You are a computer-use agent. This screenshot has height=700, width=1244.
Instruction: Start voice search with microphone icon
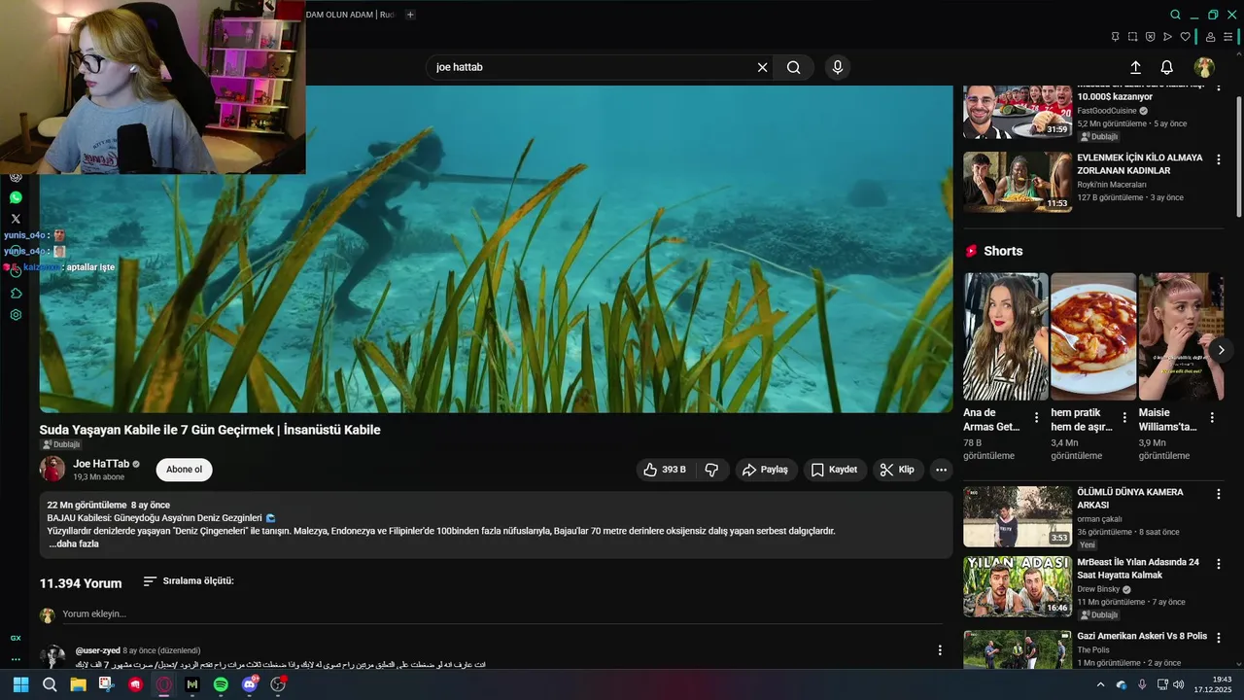click(x=838, y=67)
